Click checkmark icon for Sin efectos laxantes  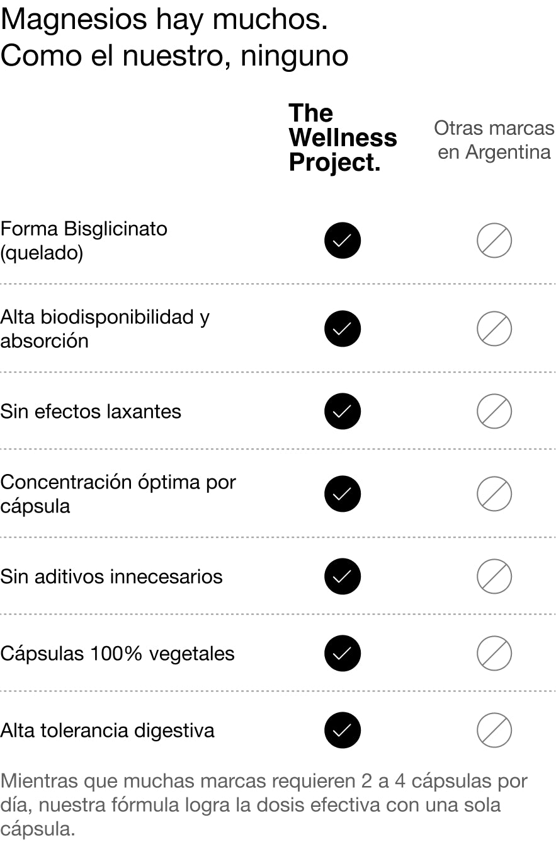(343, 412)
